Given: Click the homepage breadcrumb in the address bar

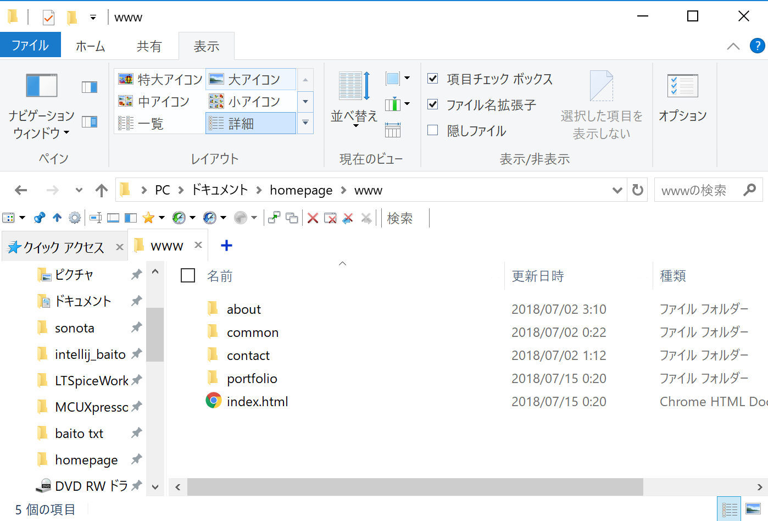Looking at the screenshot, I should point(300,191).
